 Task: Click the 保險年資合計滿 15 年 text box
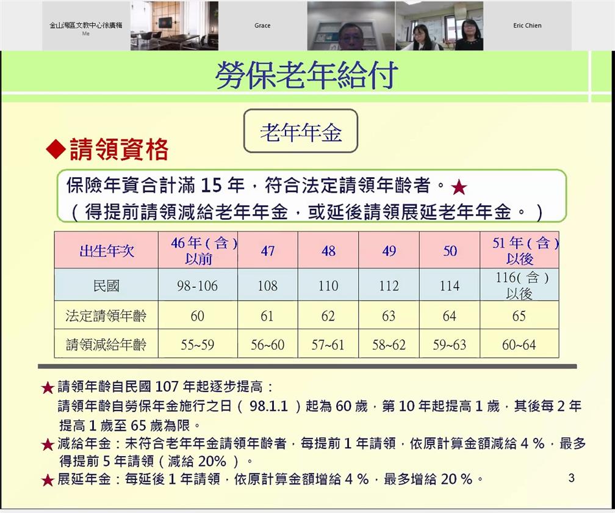[x=311, y=197]
